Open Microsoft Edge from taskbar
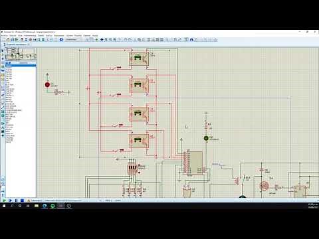 pyautogui.click(x=45, y=206)
